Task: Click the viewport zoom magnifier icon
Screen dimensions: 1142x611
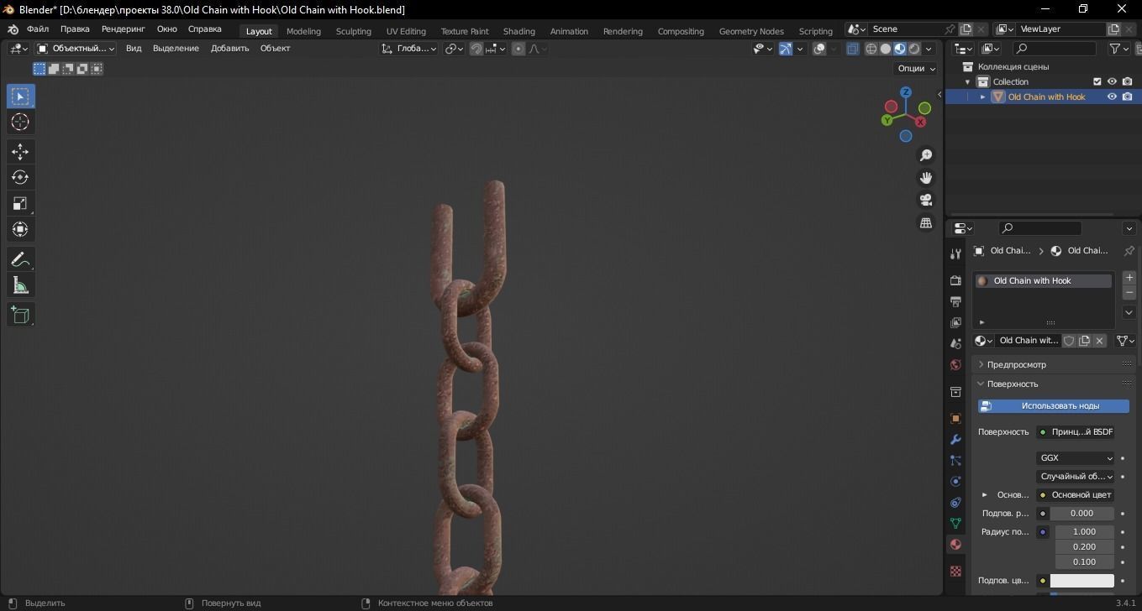Action: [x=926, y=155]
